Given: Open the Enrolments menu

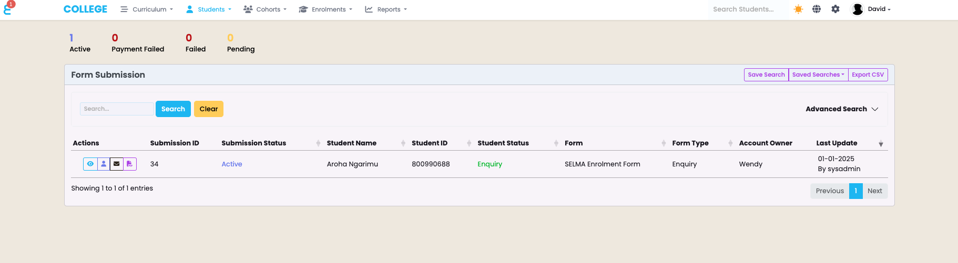Looking at the screenshot, I should pyautogui.click(x=325, y=9).
